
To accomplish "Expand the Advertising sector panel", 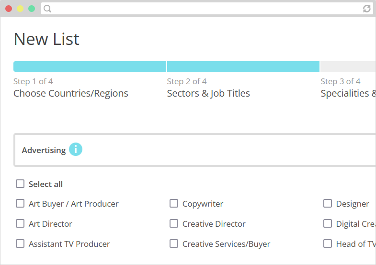I will click(x=195, y=150).
